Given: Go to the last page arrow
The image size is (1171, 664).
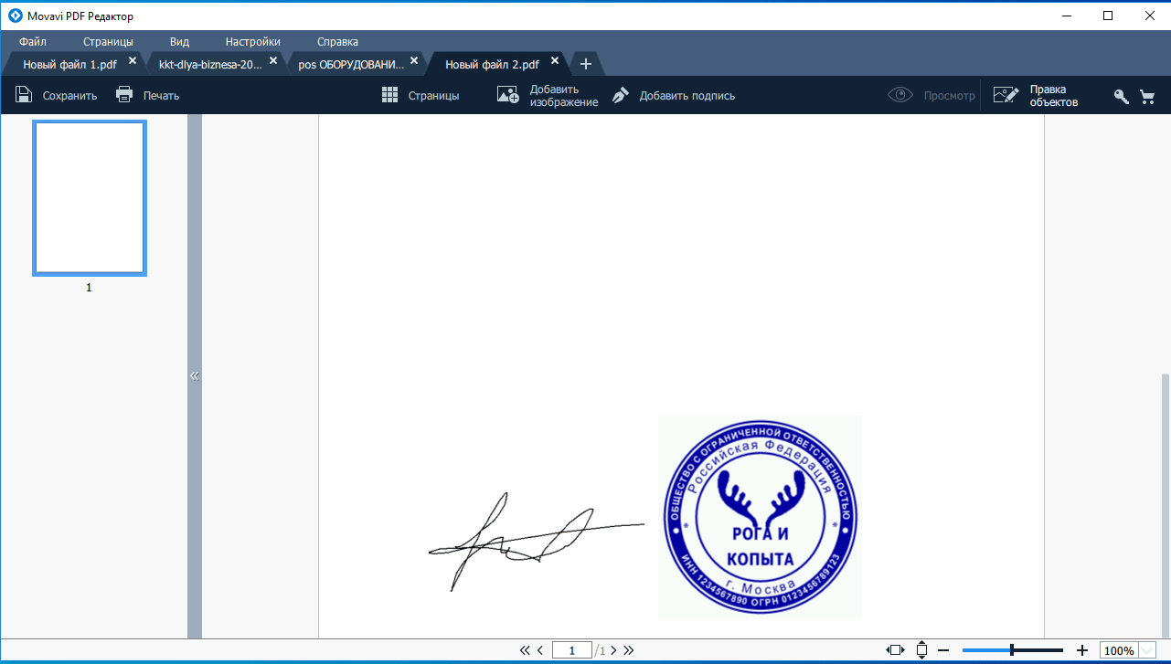Looking at the screenshot, I should pyautogui.click(x=628, y=650).
